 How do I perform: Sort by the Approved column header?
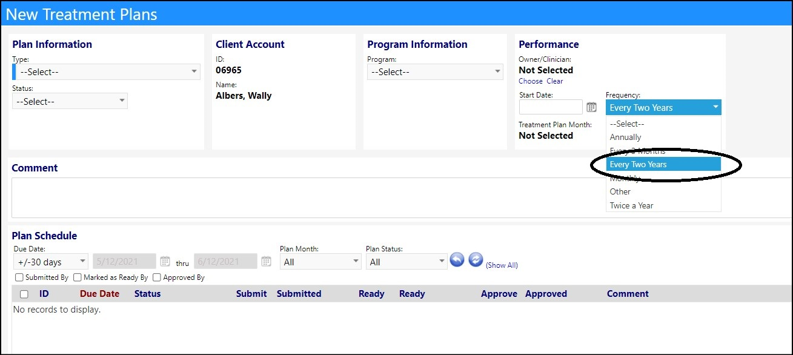coord(546,294)
